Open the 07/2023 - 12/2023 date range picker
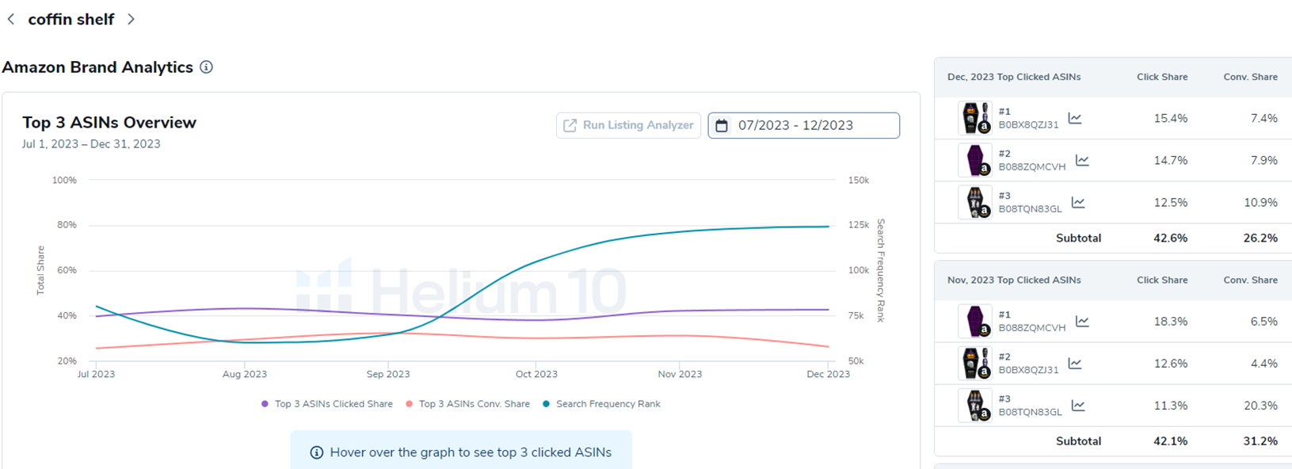Screen dimensions: 1292x469 [x=803, y=125]
